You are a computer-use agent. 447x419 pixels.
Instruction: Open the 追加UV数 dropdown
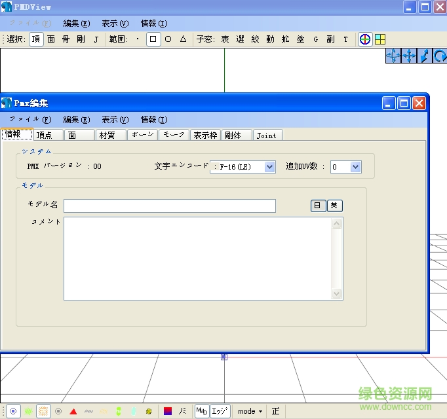tap(355, 167)
